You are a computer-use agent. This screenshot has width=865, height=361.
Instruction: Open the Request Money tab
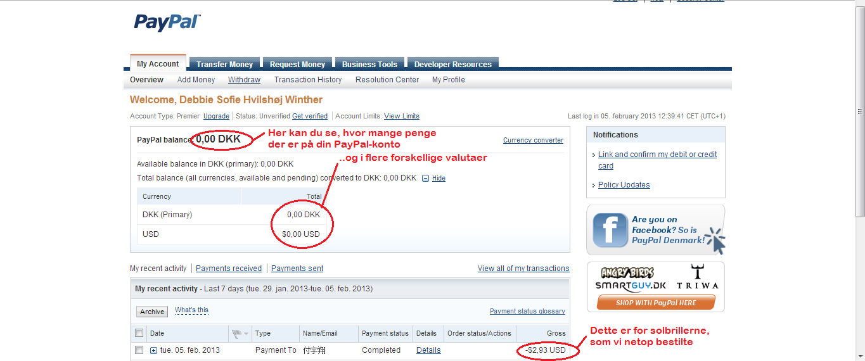tap(297, 64)
